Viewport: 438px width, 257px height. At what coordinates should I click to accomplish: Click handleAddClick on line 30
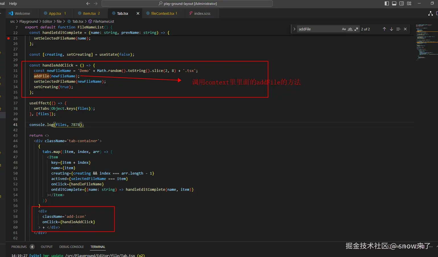[58, 65]
